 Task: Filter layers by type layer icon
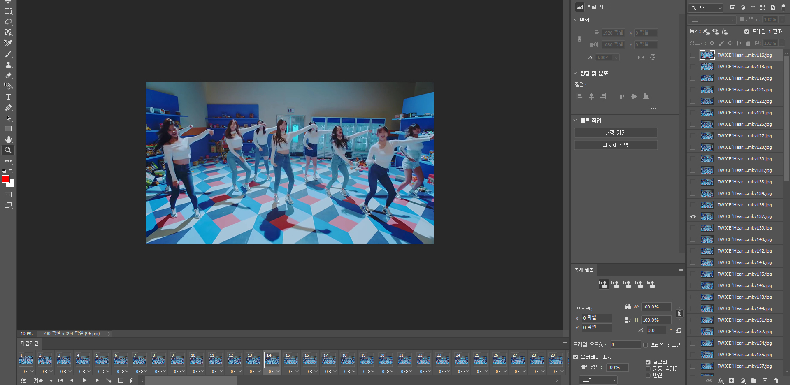(x=753, y=7)
